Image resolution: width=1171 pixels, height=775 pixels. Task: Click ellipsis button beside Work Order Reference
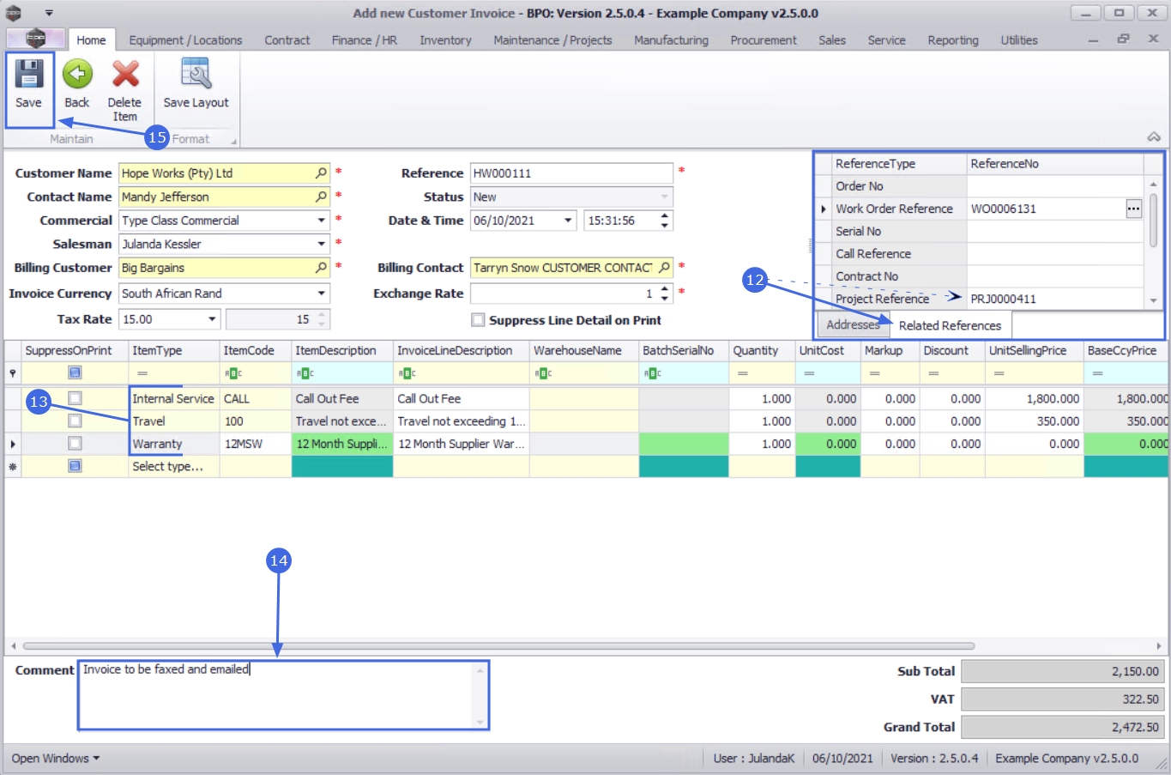click(x=1133, y=209)
